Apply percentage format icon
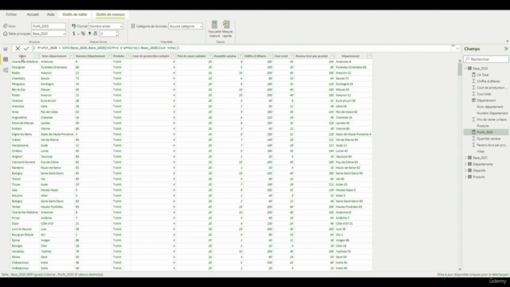 [x=83, y=33]
